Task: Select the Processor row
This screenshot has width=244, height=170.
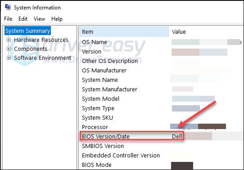Action: (x=161, y=127)
